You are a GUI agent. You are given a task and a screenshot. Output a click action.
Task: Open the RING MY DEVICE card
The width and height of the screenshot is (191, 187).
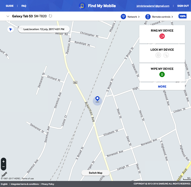(162, 34)
